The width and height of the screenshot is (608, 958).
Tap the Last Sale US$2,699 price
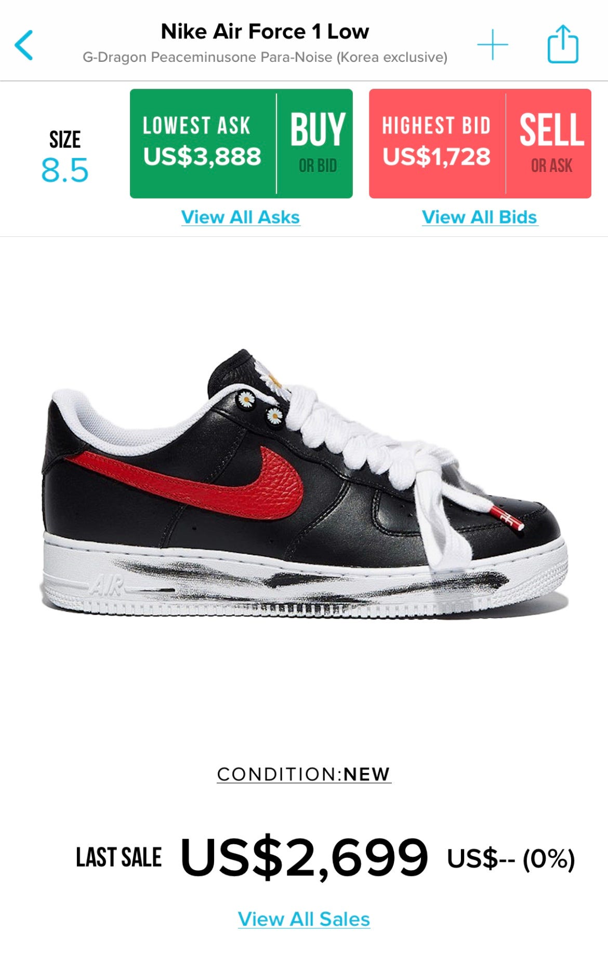click(x=305, y=857)
